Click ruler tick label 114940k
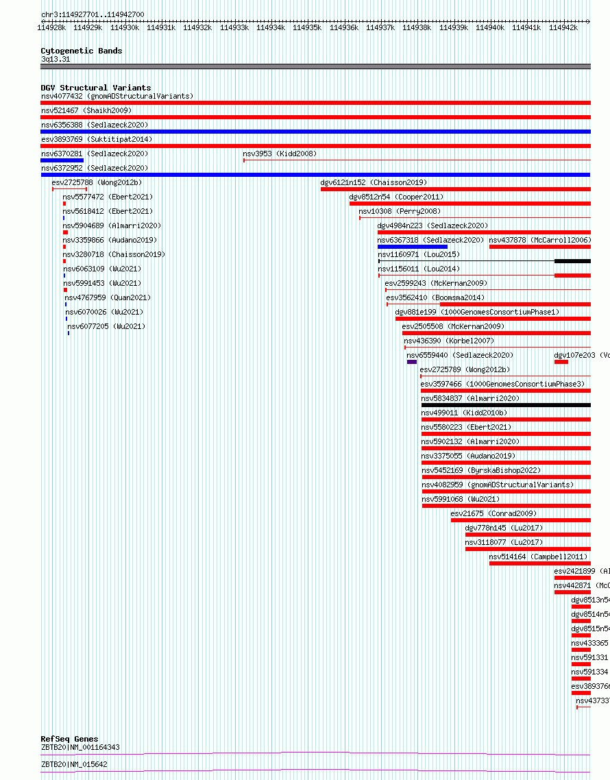The image size is (610, 780). pyautogui.click(x=490, y=28)
